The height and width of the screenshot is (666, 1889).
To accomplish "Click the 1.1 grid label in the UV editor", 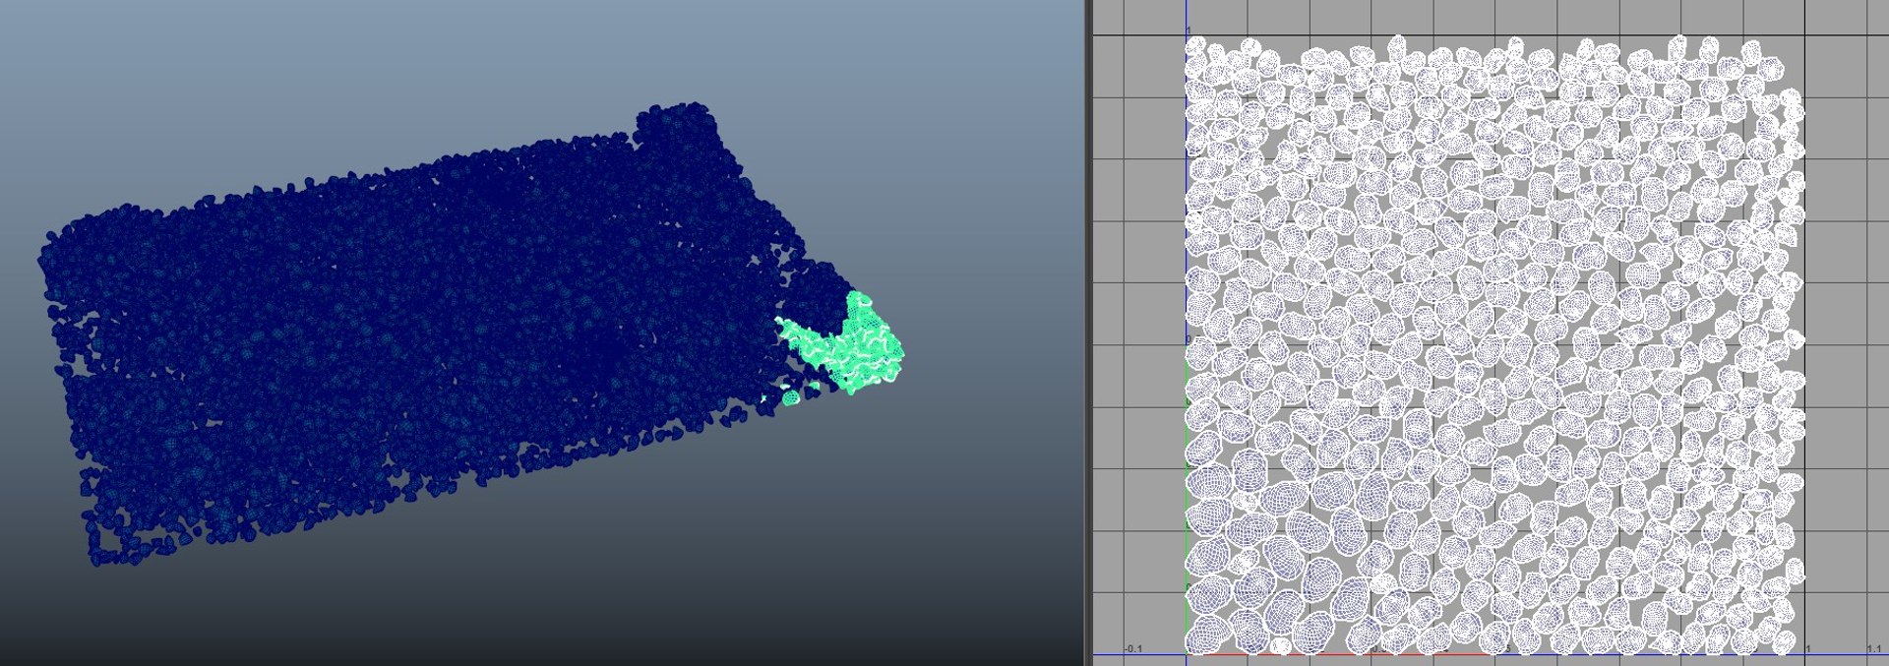I will 1873,648.
